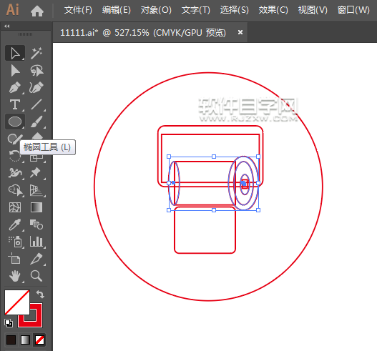Select the Ellipse tool
Screen dimensions: 377x351
point(15,122)
